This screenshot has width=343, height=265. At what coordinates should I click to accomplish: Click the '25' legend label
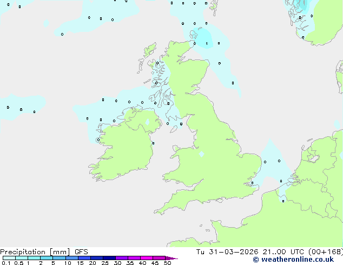pyautogui.click(x=105, y=263)
